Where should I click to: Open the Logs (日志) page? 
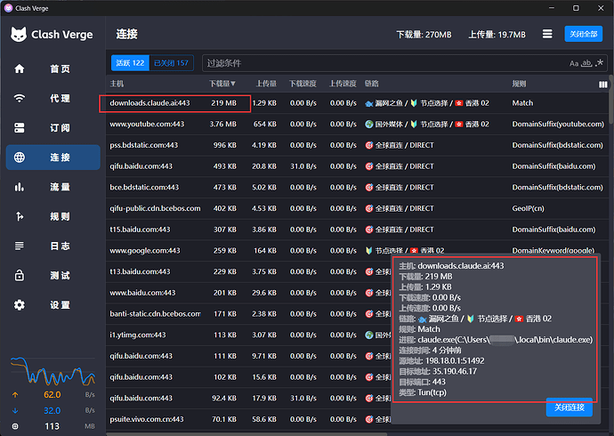(53, 246)
